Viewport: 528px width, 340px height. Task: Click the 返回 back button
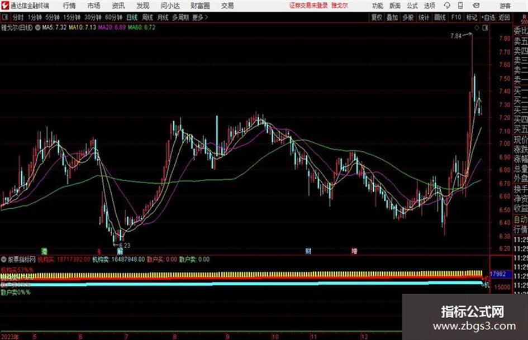[504, 17]
